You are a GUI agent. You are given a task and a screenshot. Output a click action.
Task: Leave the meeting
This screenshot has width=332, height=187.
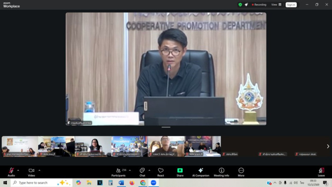[x=321, y=171]
